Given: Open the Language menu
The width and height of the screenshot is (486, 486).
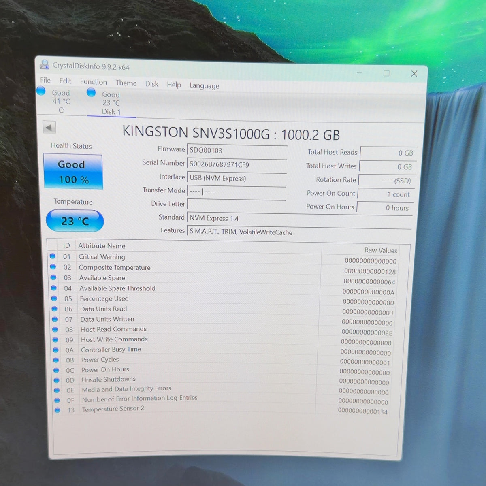Looking at the screenshot, I should click(x=204, y=86).
